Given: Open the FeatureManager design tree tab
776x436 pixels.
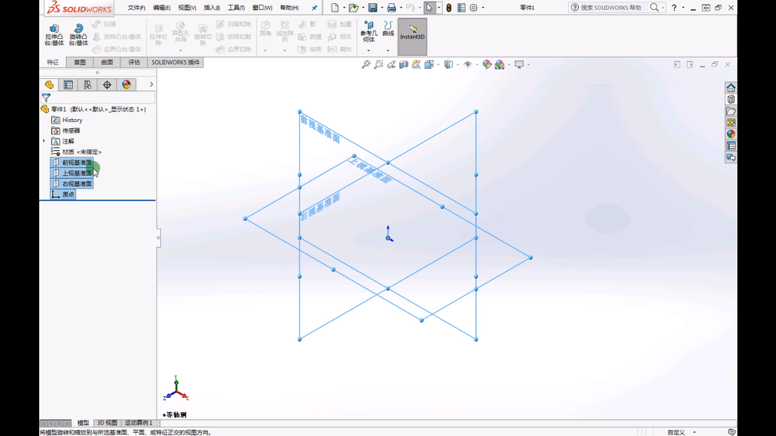Looking at the screenshot, I should (x=49, y=85).
